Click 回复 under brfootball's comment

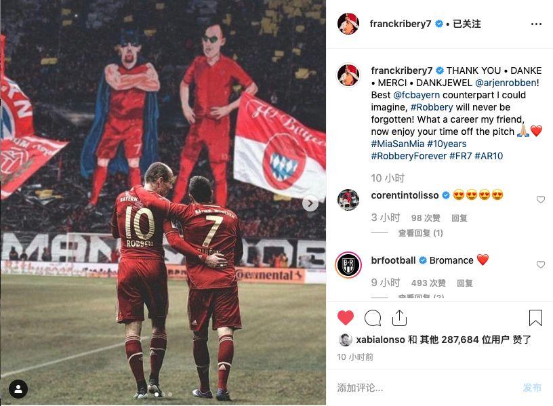coord(464,283)
